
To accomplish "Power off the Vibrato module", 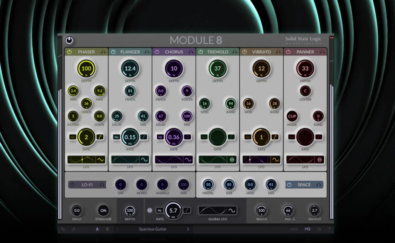I will [244, 51].
